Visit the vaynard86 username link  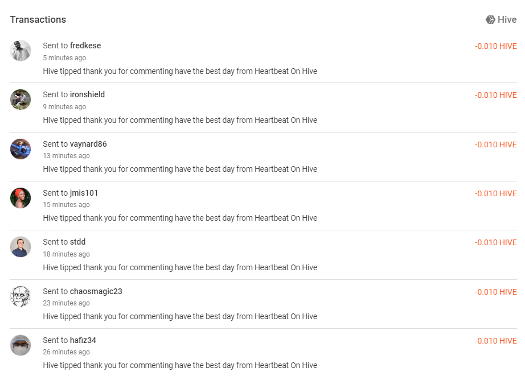point(88,144)
